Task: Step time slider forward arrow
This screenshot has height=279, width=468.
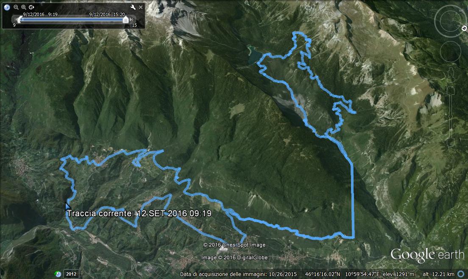Action: point(131,19)
